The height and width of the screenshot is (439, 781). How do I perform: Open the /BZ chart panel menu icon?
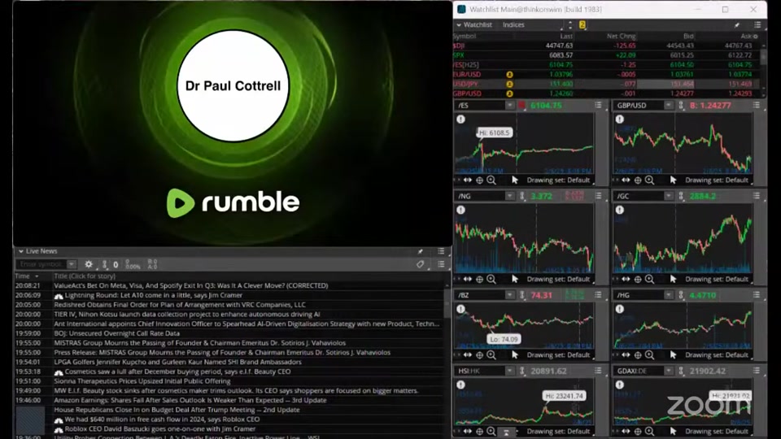(598, 295)
